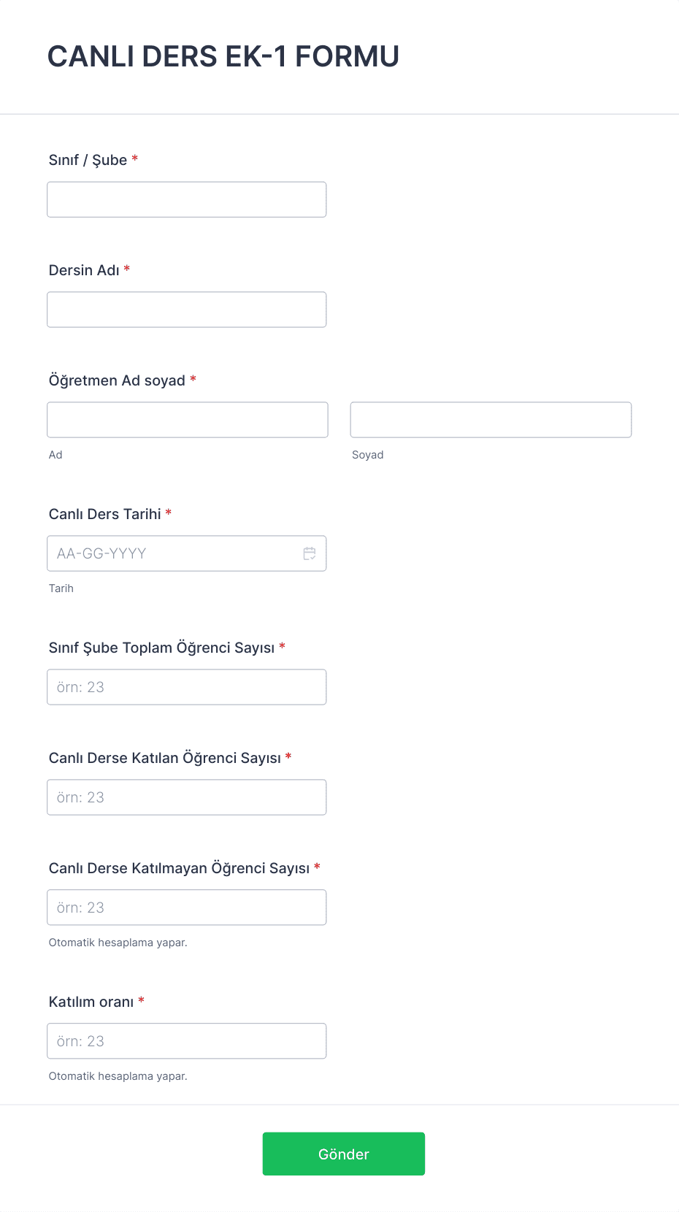Open the calendar date picker icon
Screen dimensions: 679x1212
pyautogui.click(x=310, y=553)
